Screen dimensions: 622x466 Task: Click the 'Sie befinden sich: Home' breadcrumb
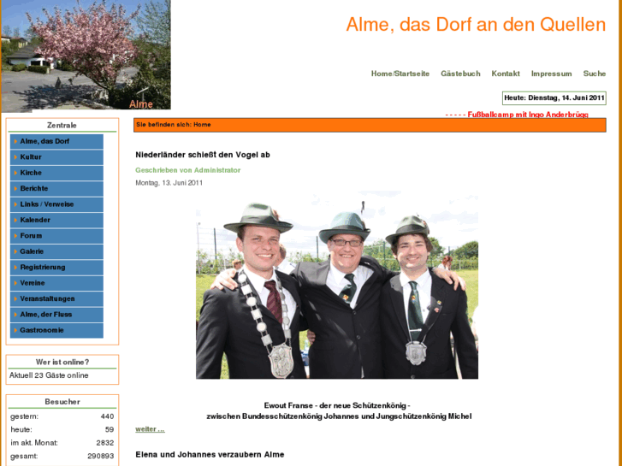[x=174, y=125]
